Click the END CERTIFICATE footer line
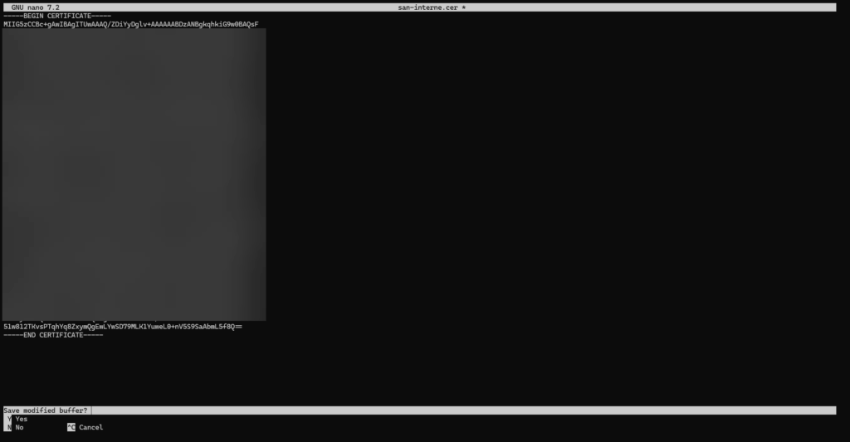 [53, 335]
